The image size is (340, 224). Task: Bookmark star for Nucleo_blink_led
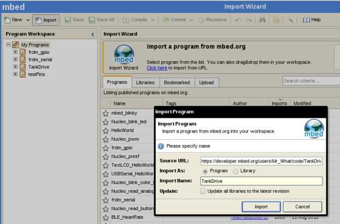pos(106,122)
